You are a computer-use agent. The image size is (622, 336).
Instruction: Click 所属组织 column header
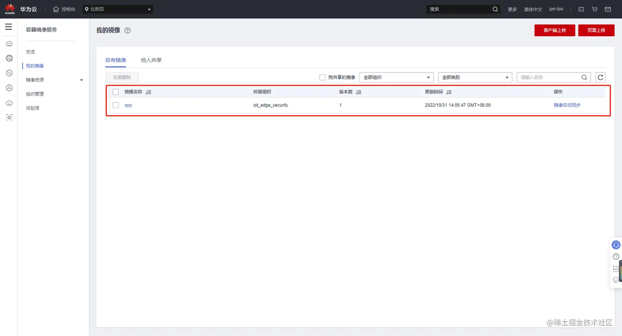click(x=262, y=92)
